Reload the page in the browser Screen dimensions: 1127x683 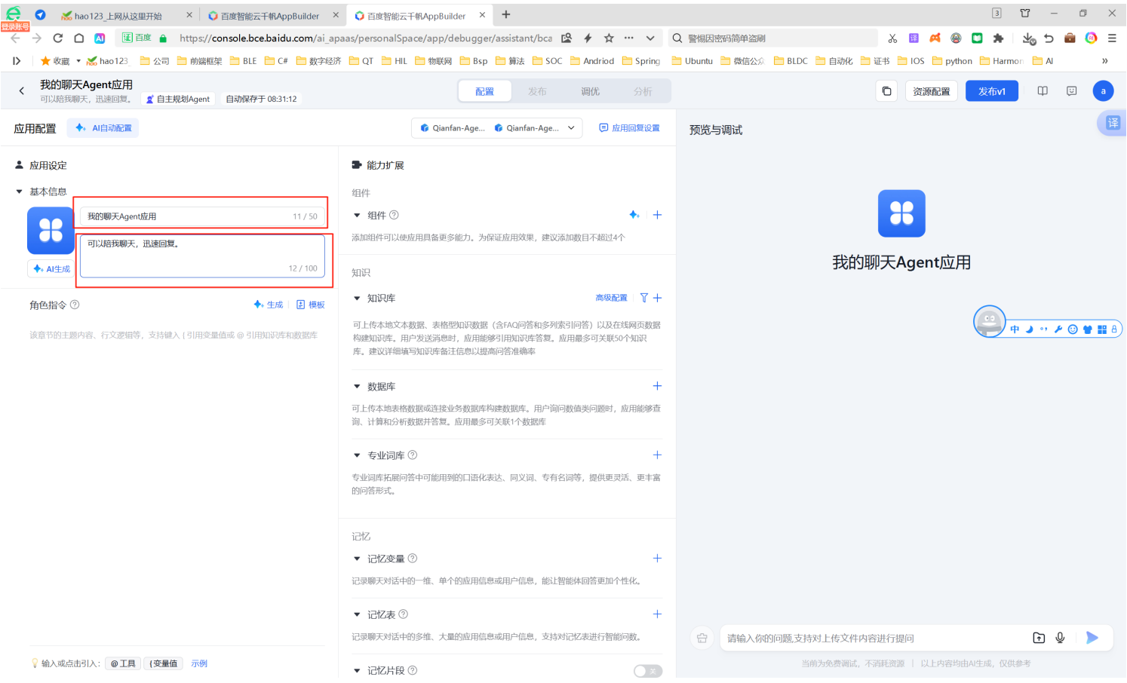point(58,38)
